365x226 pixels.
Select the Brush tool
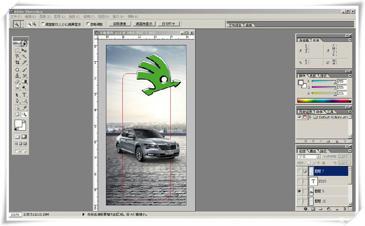pyautogui.click(x=24, y=70)
